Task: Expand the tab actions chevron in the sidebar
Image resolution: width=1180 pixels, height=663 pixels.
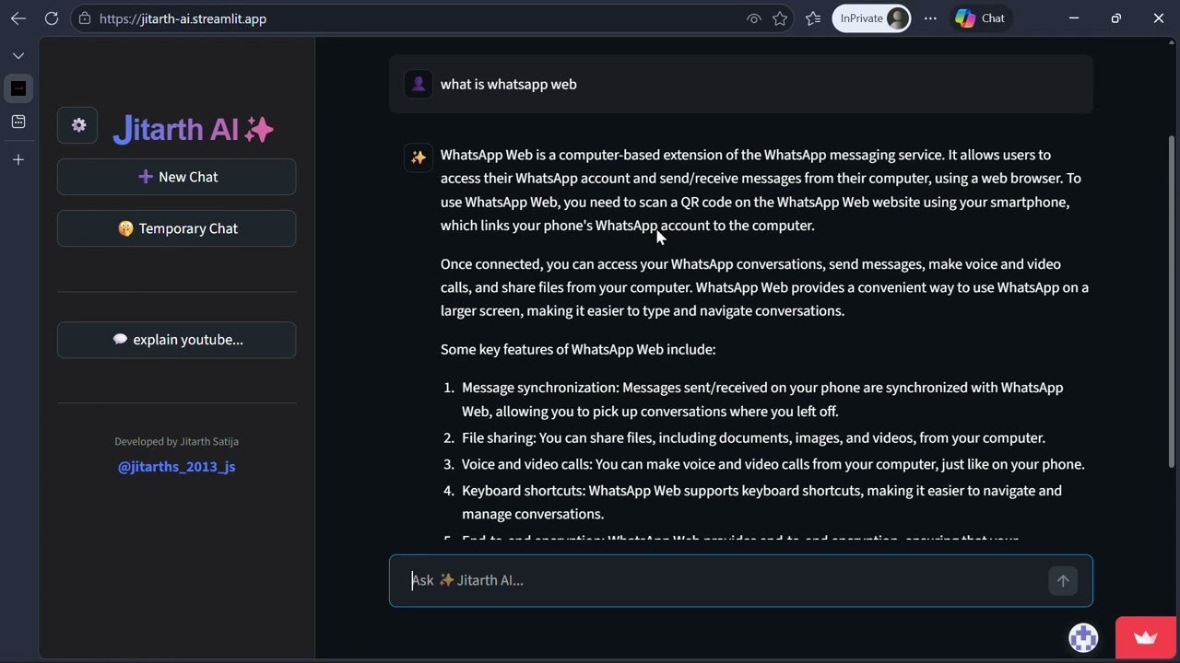Action: click(18, 56)
